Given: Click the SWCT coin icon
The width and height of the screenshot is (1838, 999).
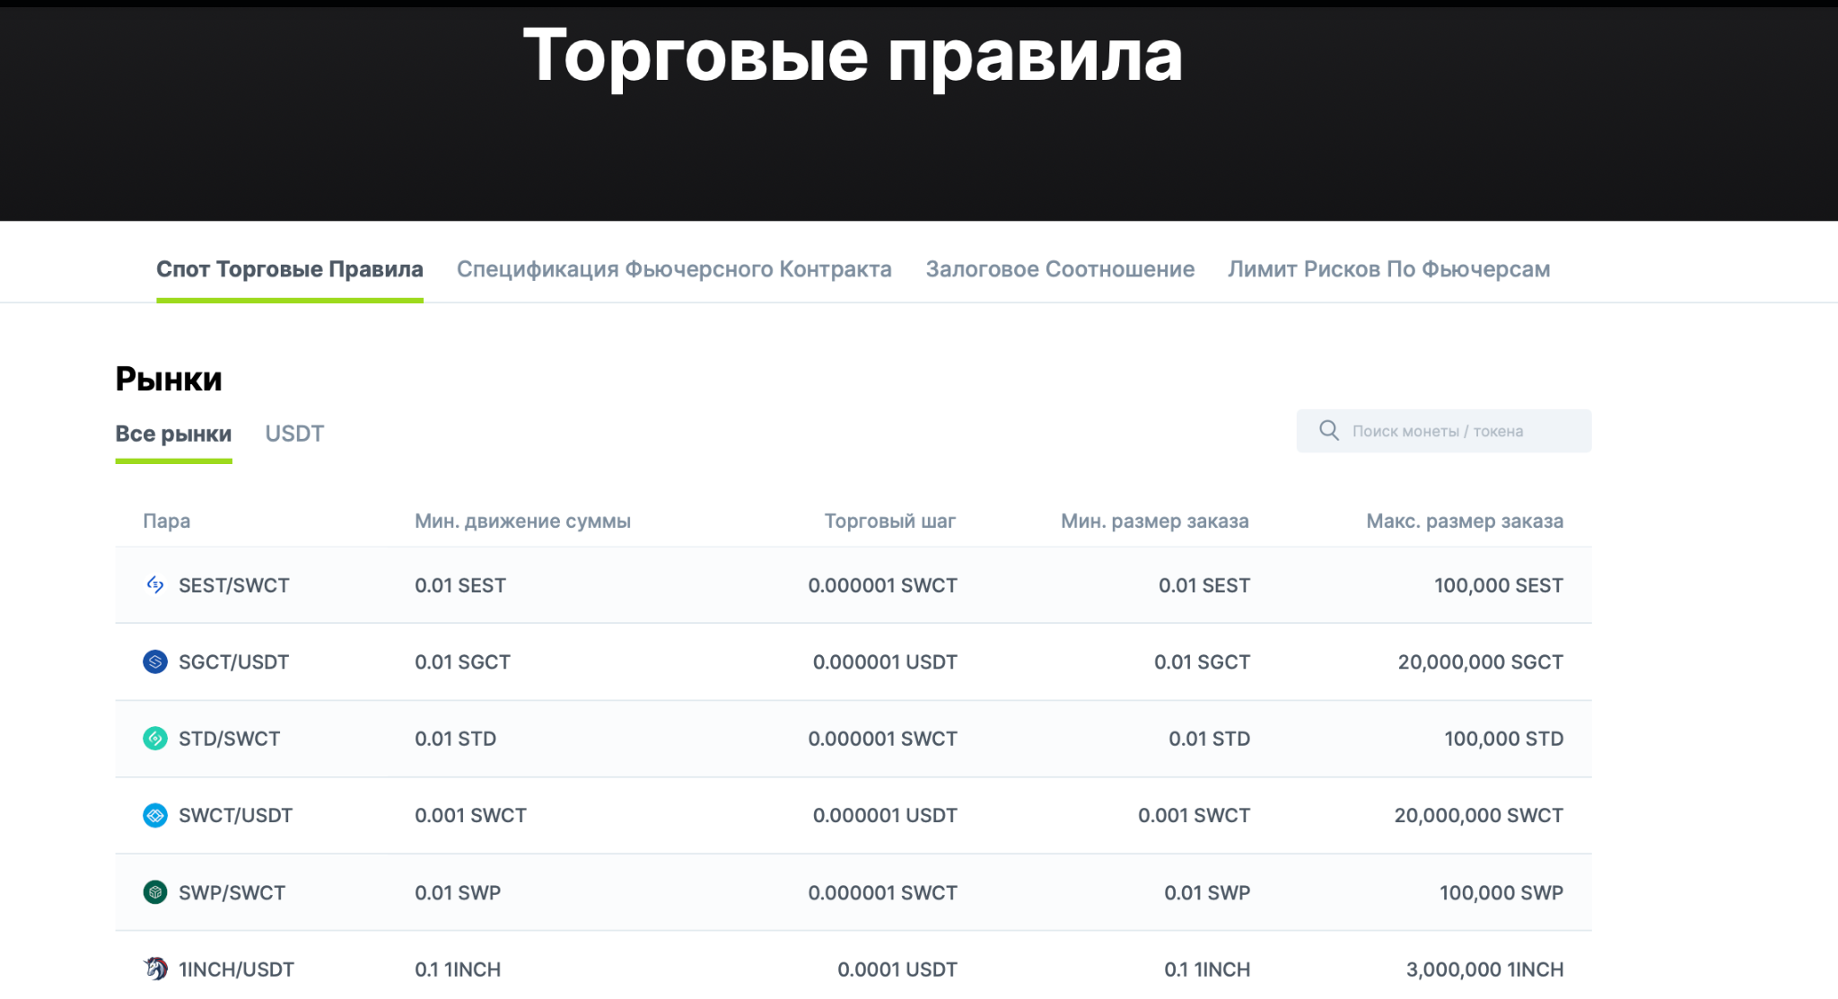Looking at the screenshot, I should click(155, 816).
